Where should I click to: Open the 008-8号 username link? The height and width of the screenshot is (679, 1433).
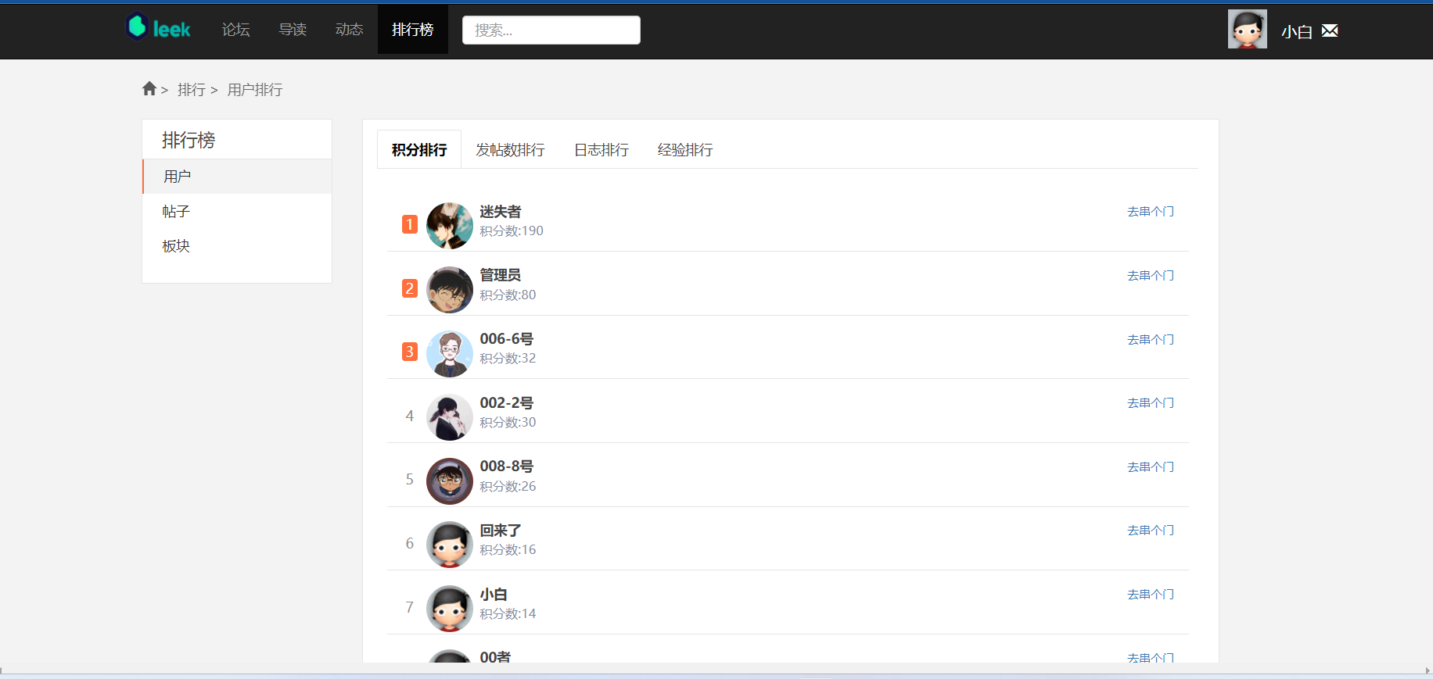pos(507,466)
